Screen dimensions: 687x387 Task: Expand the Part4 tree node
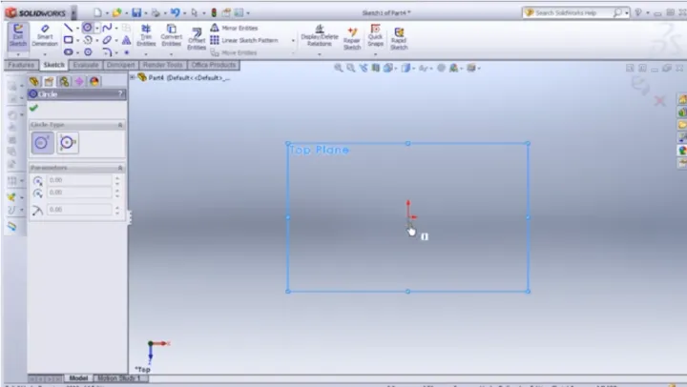pos(134,77)
